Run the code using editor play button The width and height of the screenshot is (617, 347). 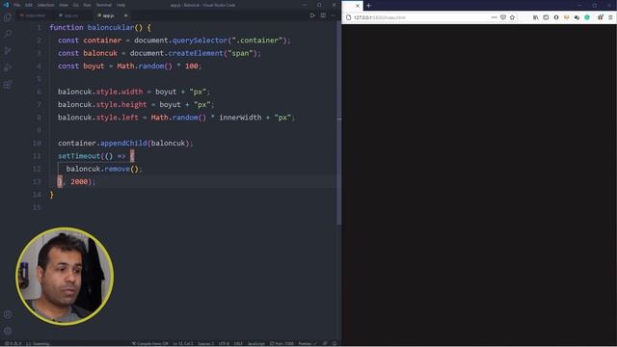312,15
